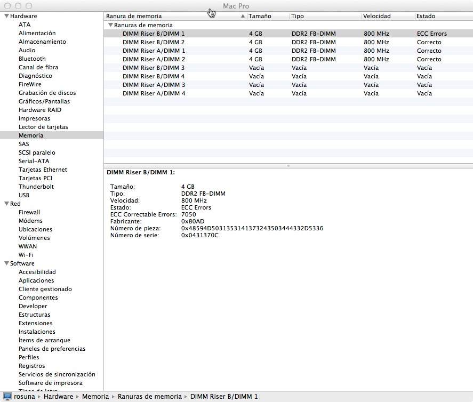The image size is (473, 402).
Task: Select Grabación de discos
Action: pos(47,93)
